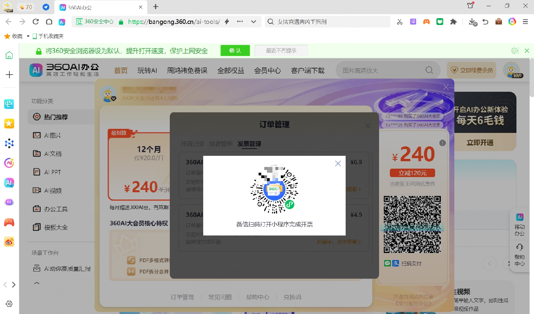This screenshot has height=314, width=534.
Task: Close the membership purchase overlay
Action: (x=446, y=87)
